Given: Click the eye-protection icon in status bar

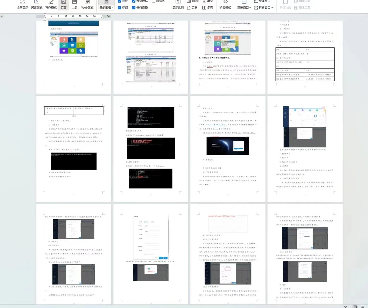Looking at the screenshot, I should click(x=345, y=307).
